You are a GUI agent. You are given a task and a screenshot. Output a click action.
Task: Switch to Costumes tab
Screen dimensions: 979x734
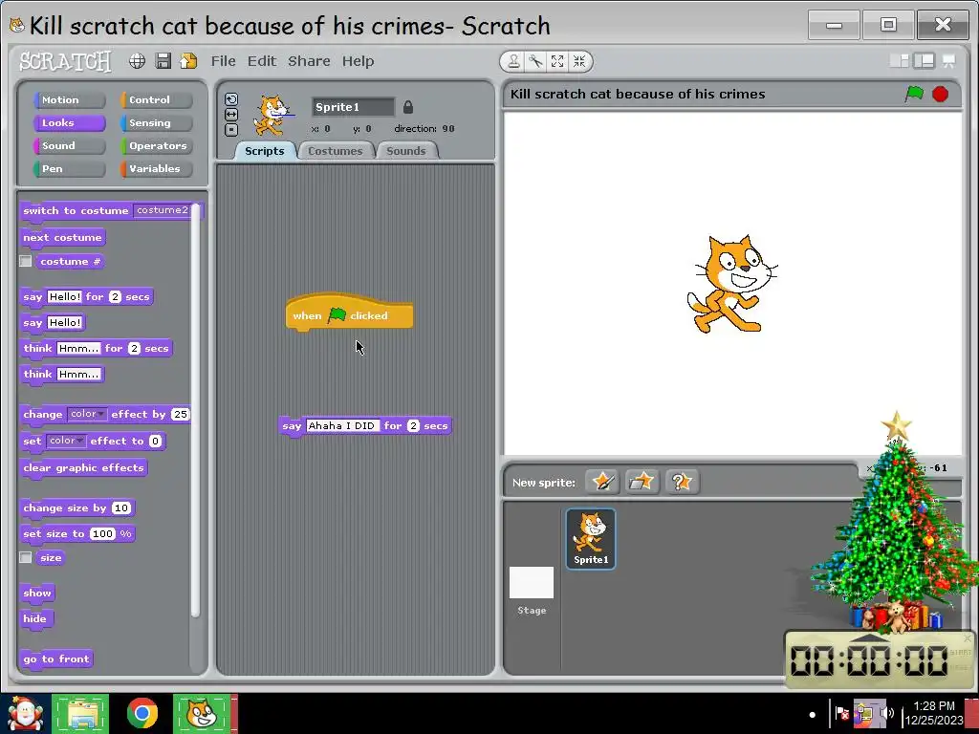pos(336,151)
